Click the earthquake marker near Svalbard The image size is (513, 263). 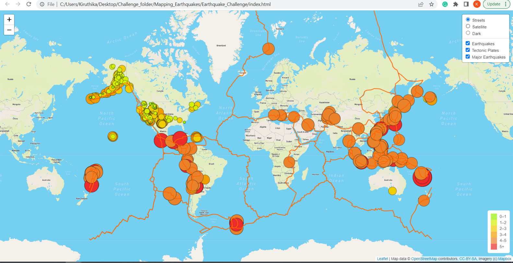(x=268, y=49)
